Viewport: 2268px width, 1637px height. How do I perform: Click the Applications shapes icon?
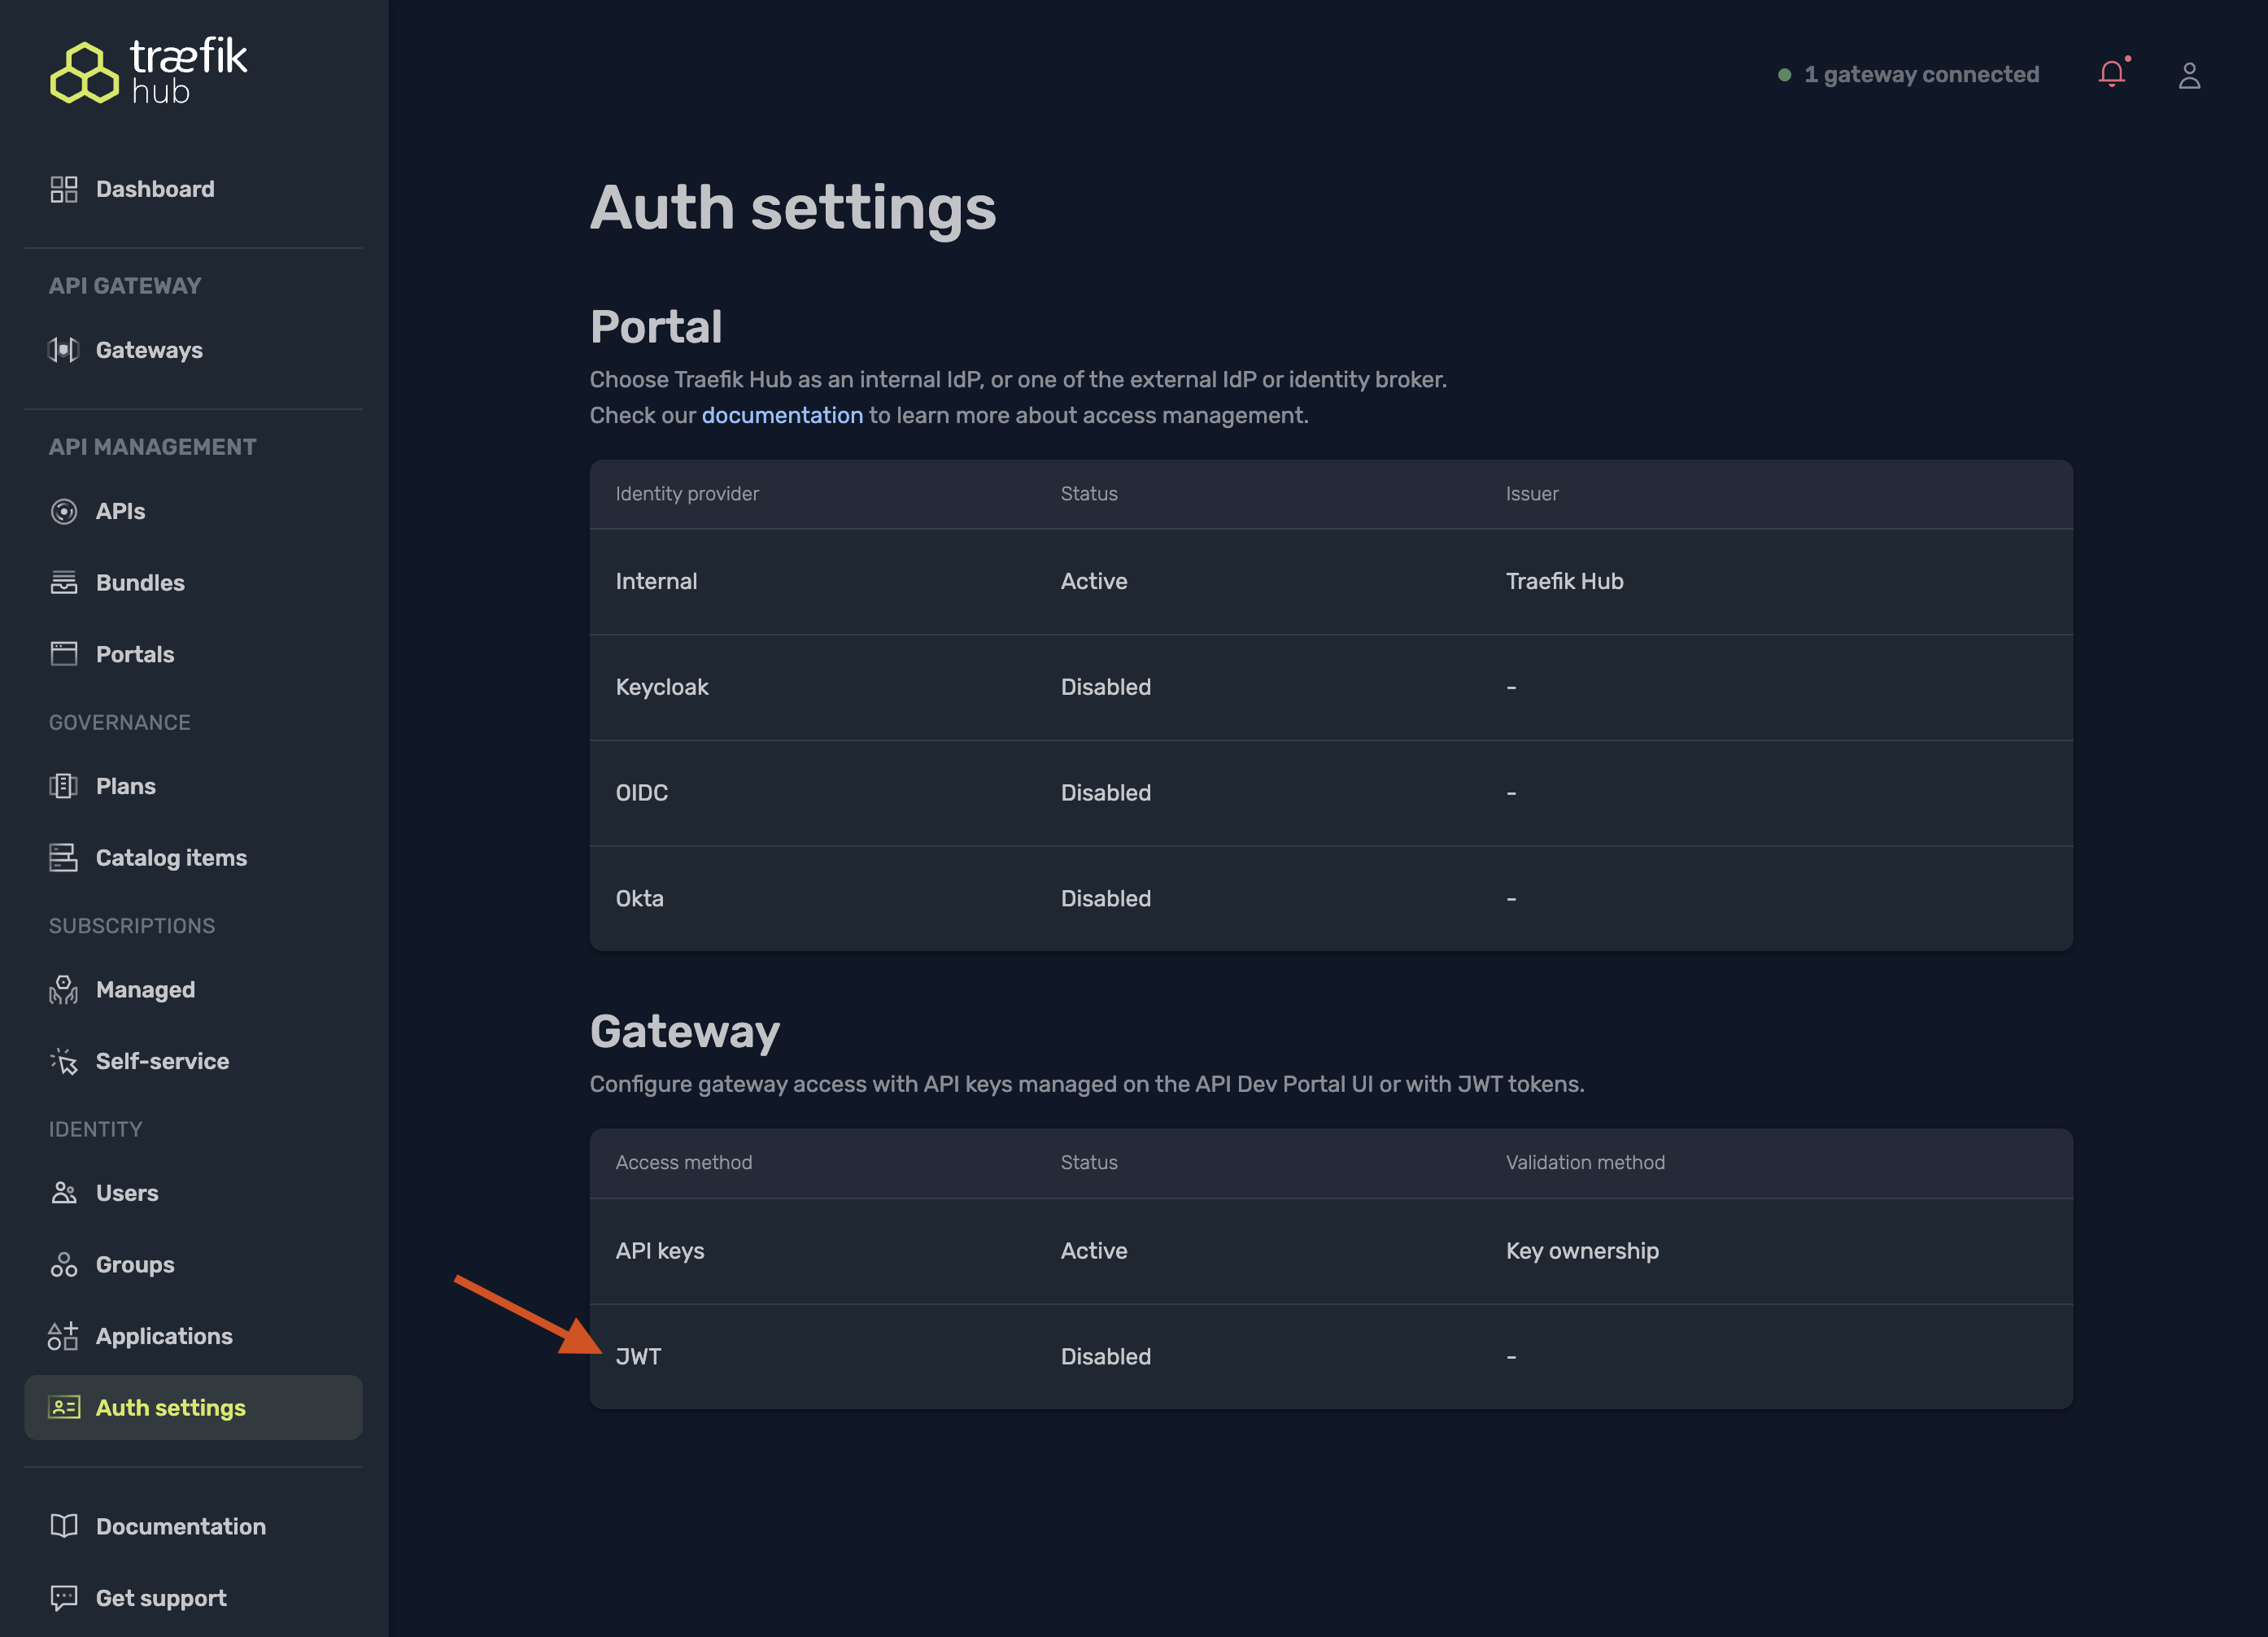pyautogui.click(x=63, y=1336)
